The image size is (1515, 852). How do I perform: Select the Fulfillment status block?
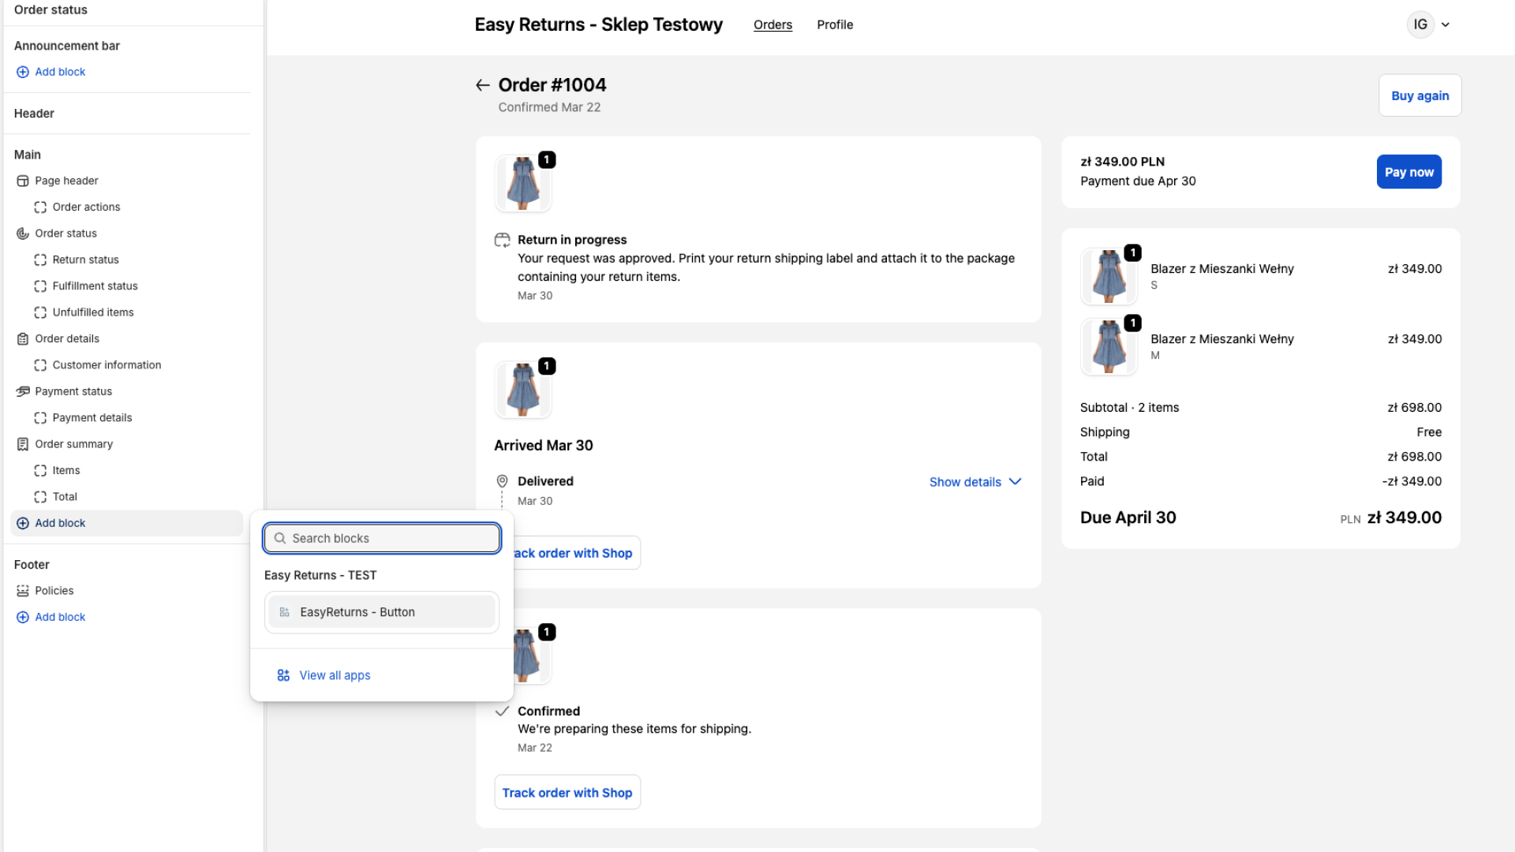pos(95,286)
